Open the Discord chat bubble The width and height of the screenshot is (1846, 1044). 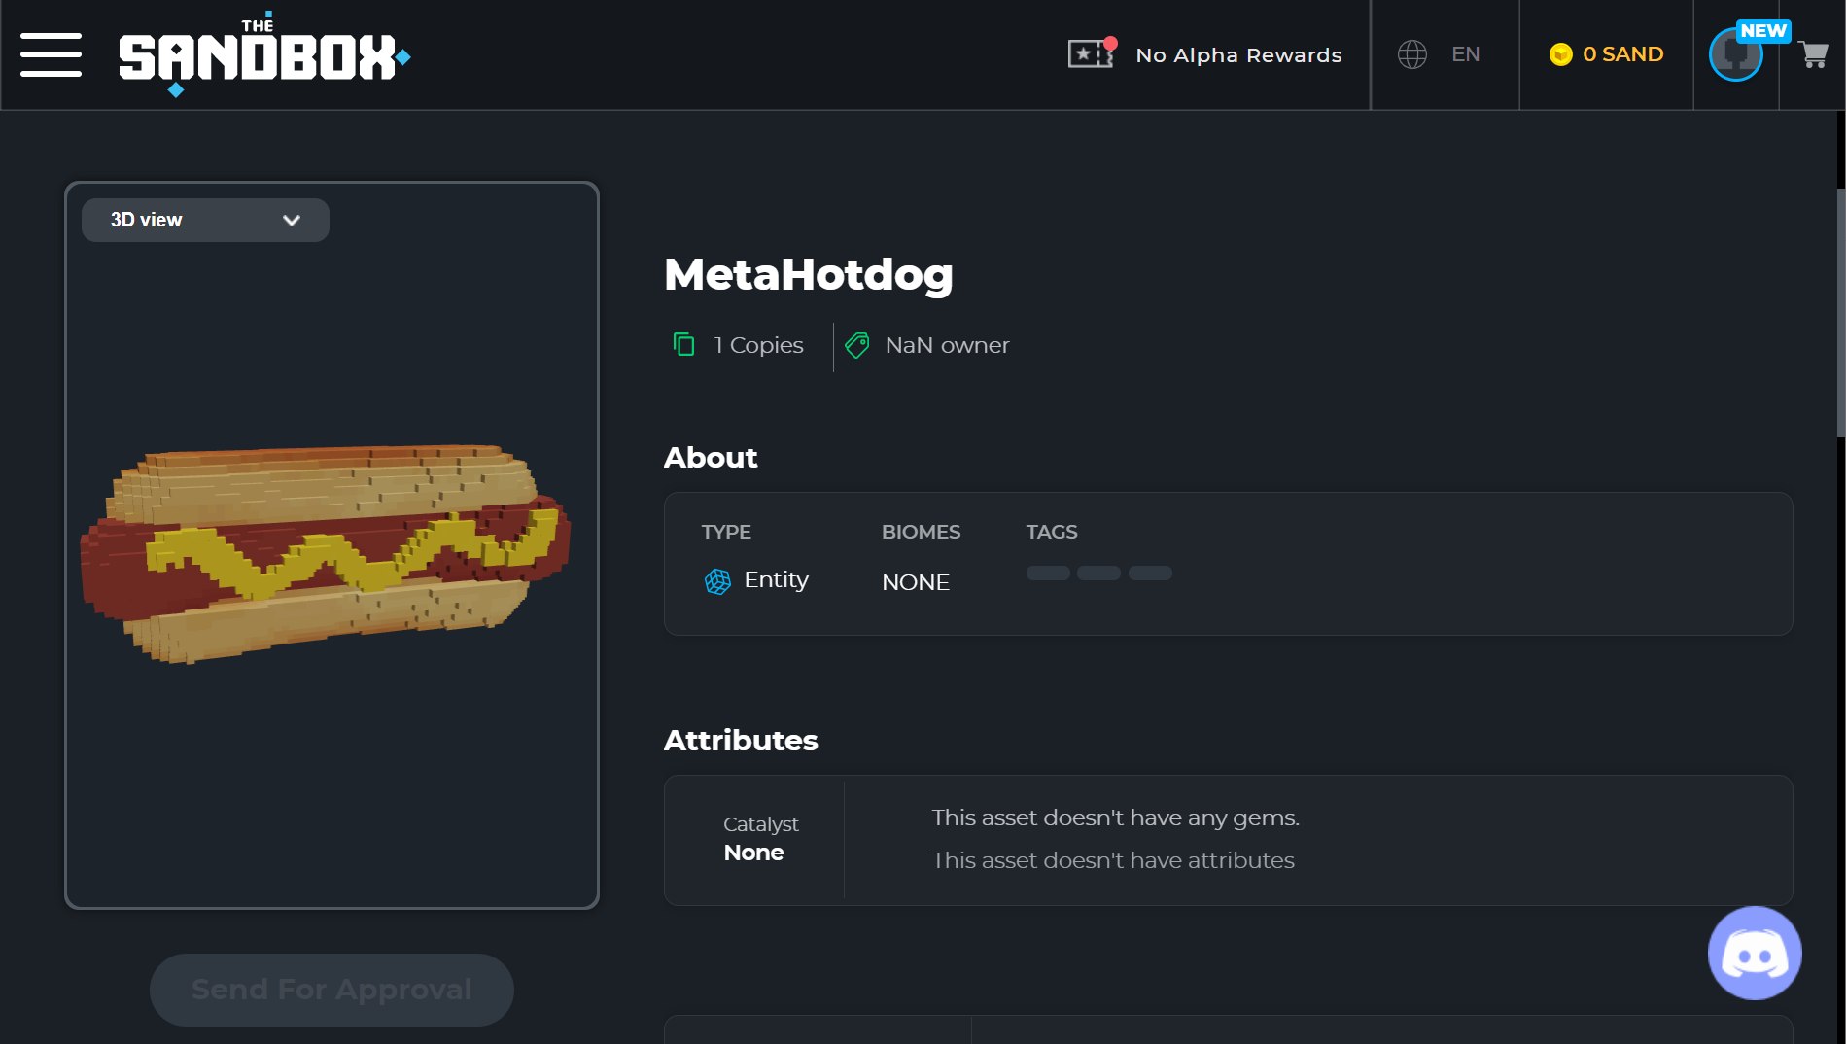1755,953
